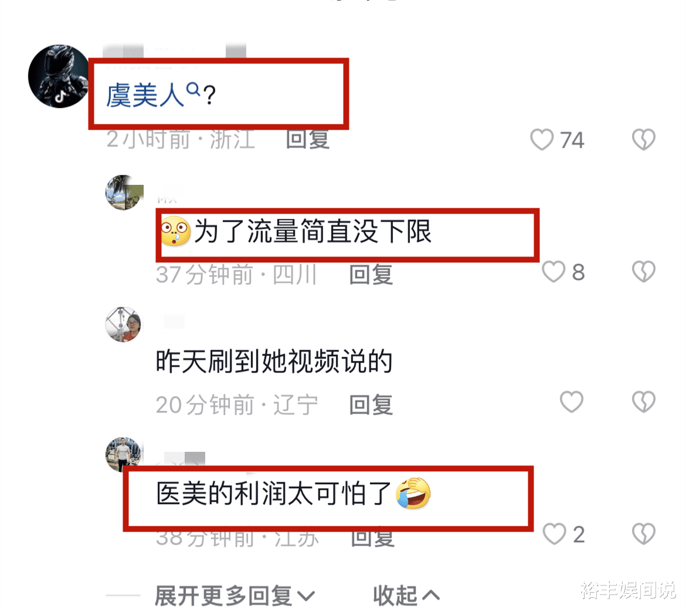Viewport: 686px width, 612px height.
Task: Expand more replies with 展开更多回复
Action: 235,596
